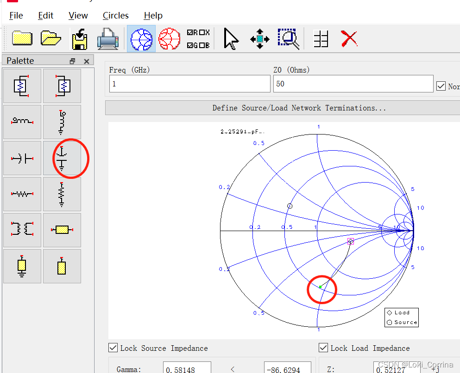
Task: Pick the shunt resistor component
Action: point(62,194)
